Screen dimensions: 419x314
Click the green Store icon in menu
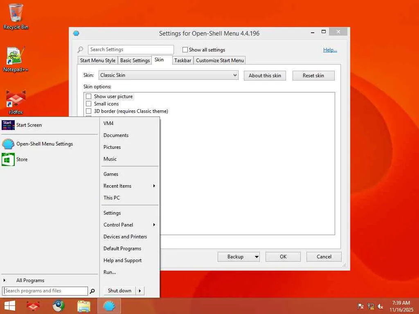point(8,159)
